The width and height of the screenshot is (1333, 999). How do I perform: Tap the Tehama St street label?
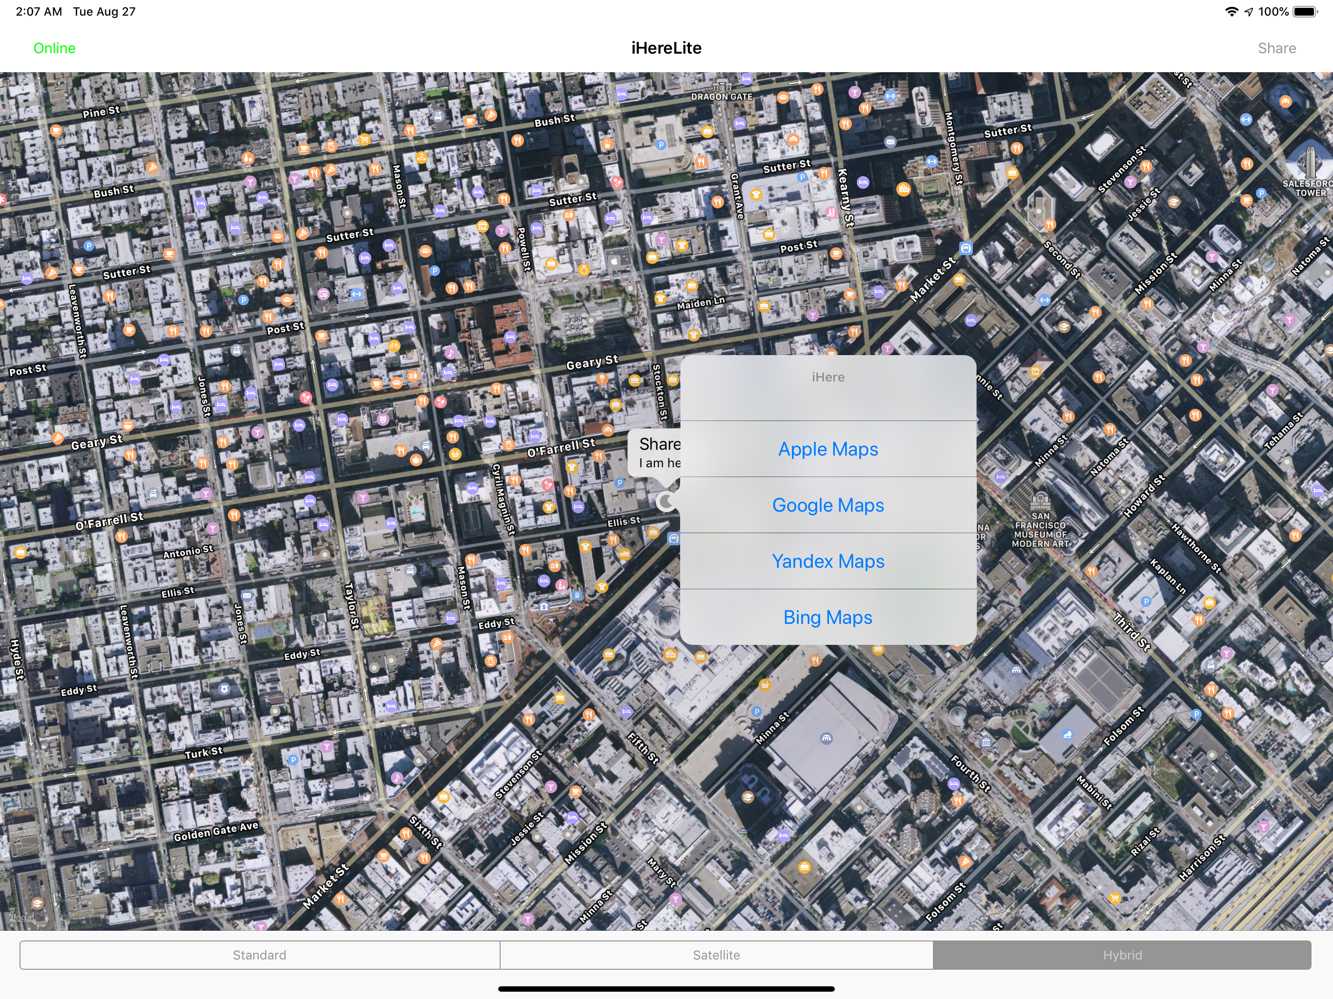pos(1284,431)
